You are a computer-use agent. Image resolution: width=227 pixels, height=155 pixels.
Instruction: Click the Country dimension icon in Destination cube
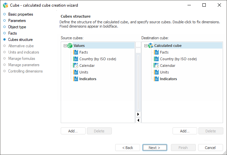[156, 59]
